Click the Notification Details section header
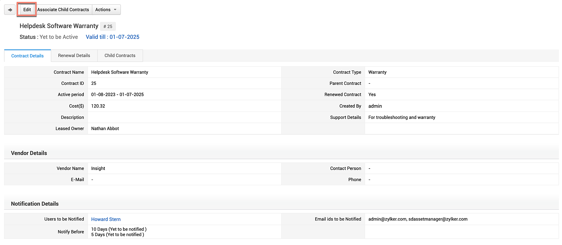The image size is (562, 245). [35, 204]
